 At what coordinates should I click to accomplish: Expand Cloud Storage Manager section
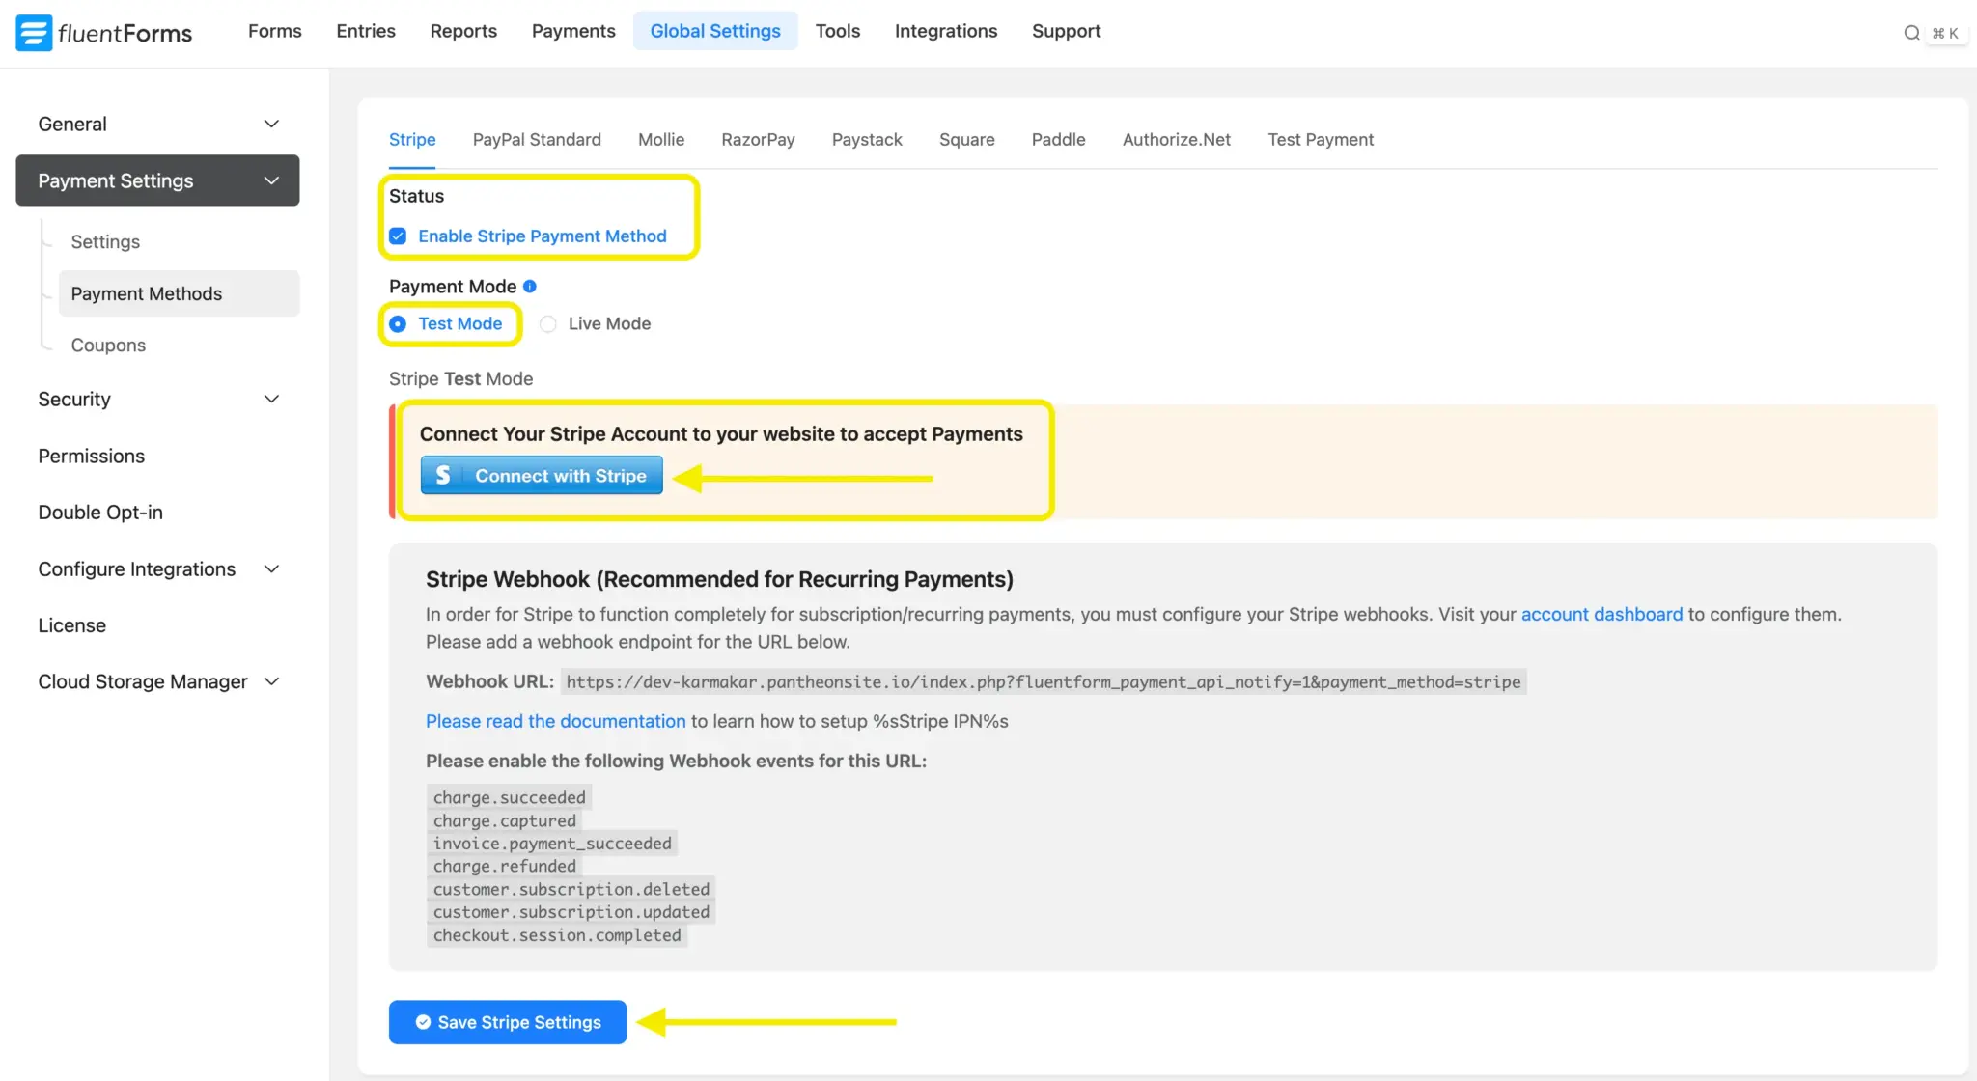pyautogui.click(x=157, y=681)
